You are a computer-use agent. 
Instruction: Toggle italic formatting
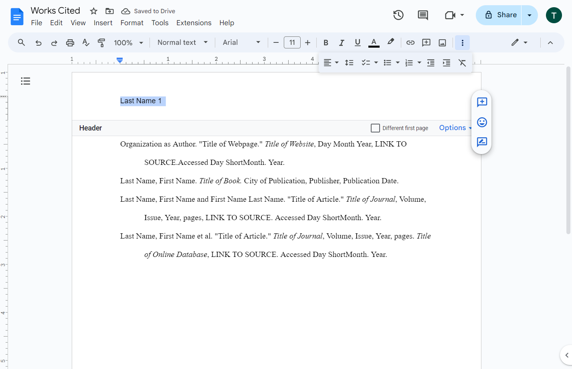[342, 42]
